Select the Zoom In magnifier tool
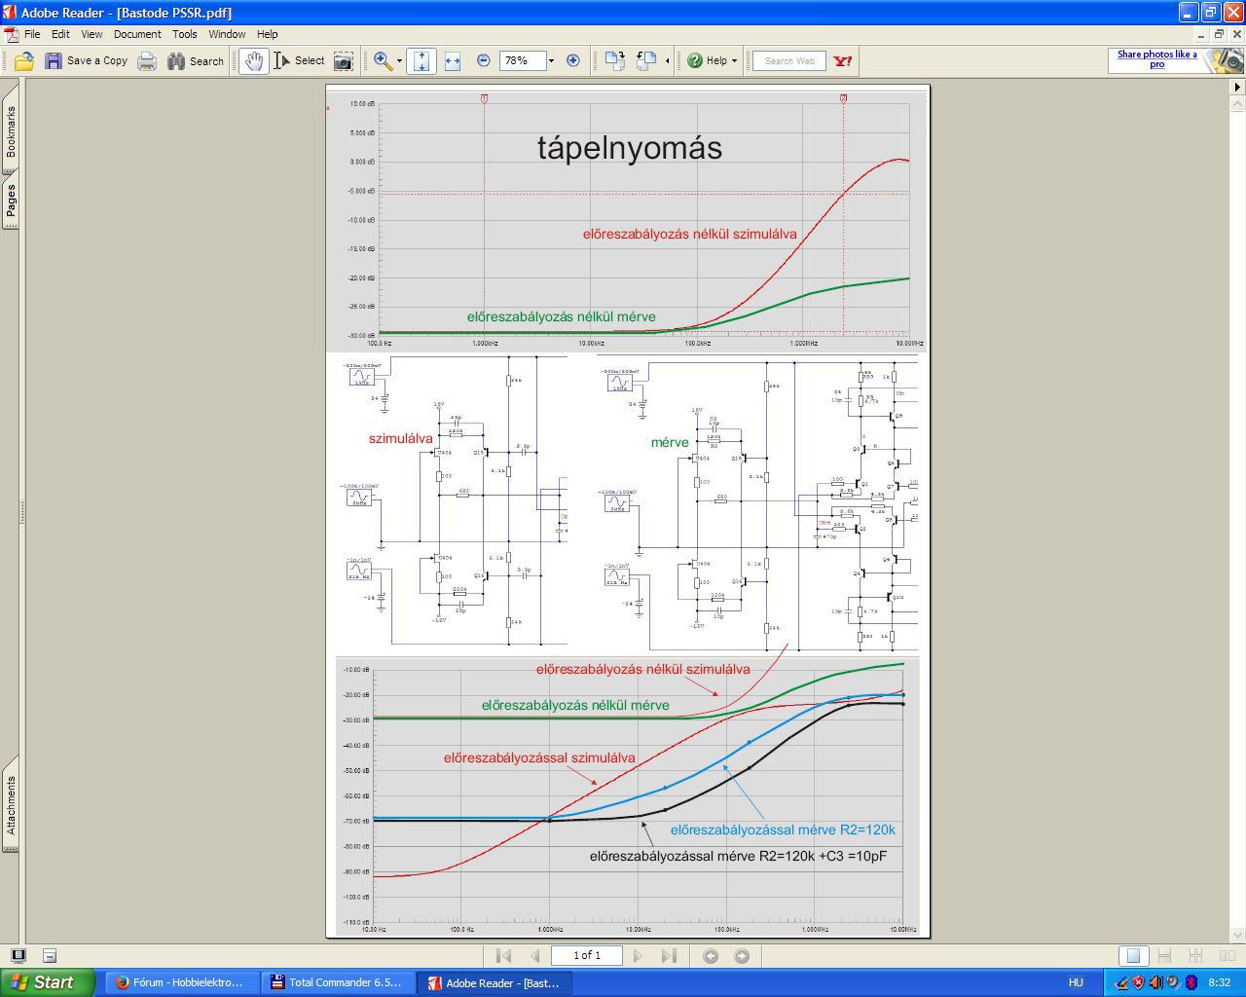 [x=383, y=61]
